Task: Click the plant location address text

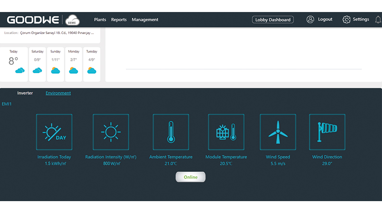Action: (57, 33)
